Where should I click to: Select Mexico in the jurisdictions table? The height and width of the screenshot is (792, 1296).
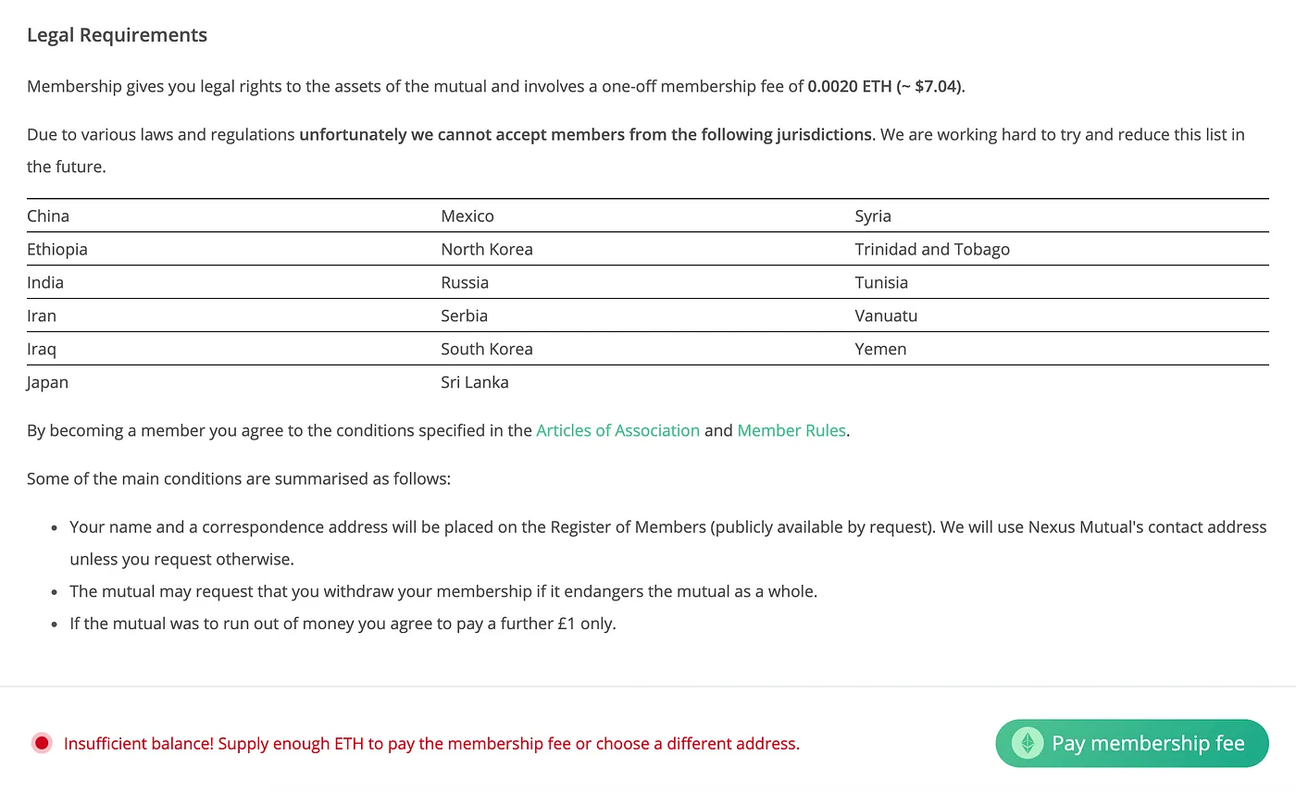[x=467, y=216]
